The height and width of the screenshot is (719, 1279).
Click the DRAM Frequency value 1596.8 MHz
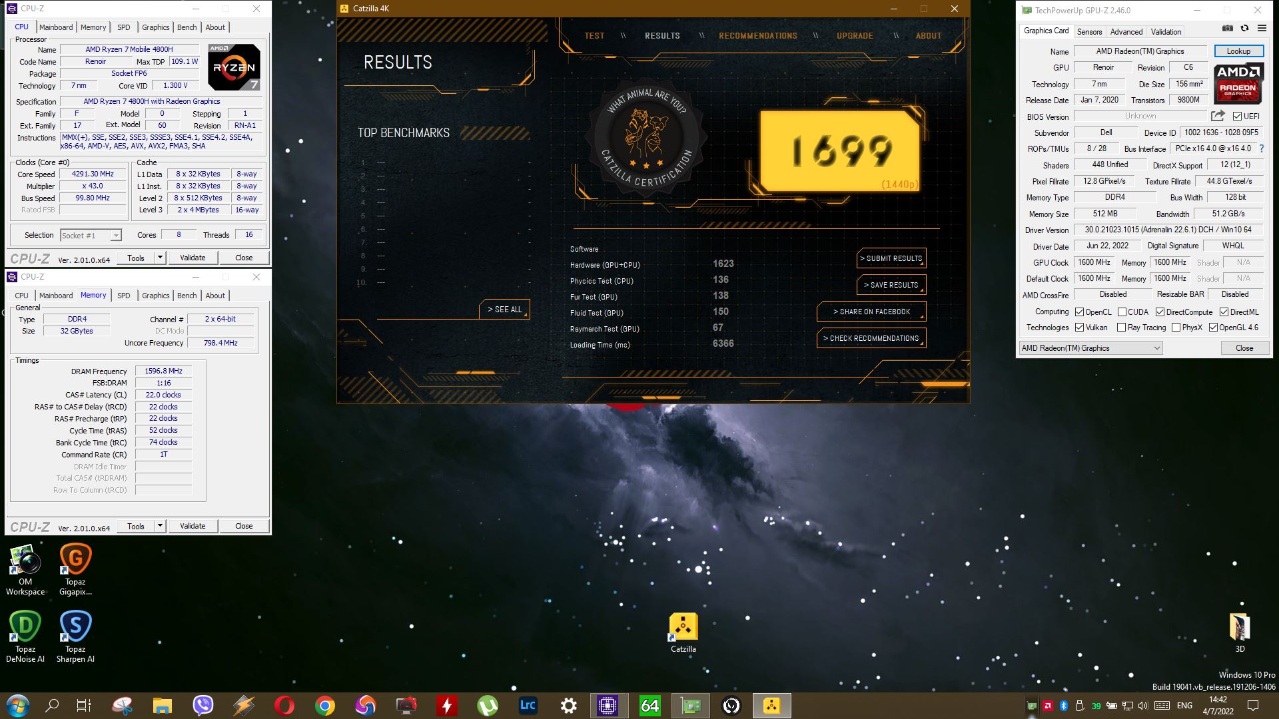tap(163, 371)
